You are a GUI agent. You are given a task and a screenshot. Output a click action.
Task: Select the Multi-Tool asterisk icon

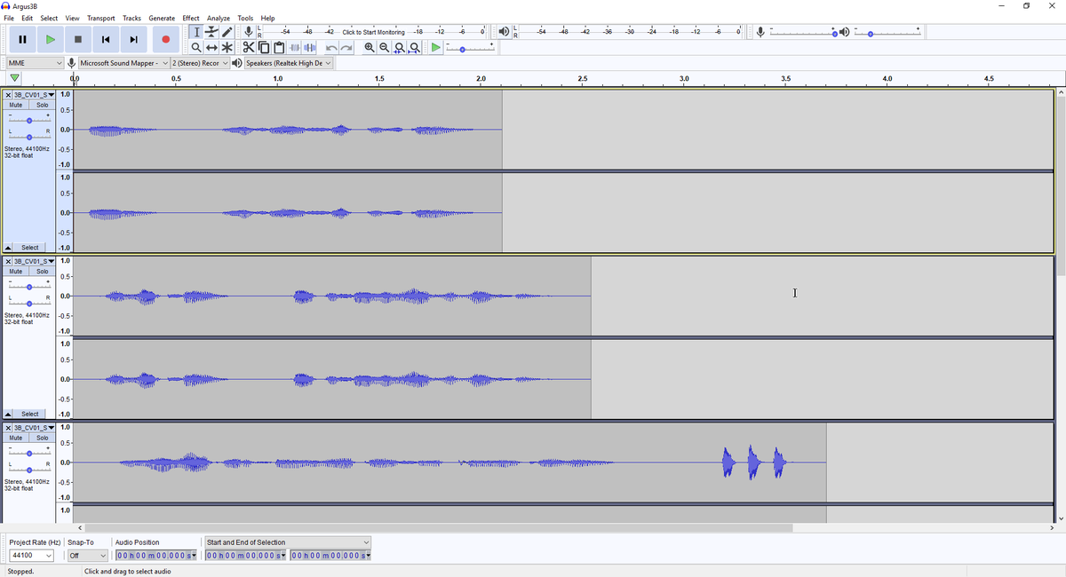point(227,47)
